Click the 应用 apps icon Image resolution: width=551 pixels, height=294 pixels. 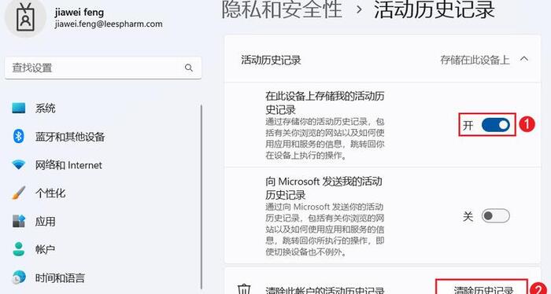coord(19,221)
